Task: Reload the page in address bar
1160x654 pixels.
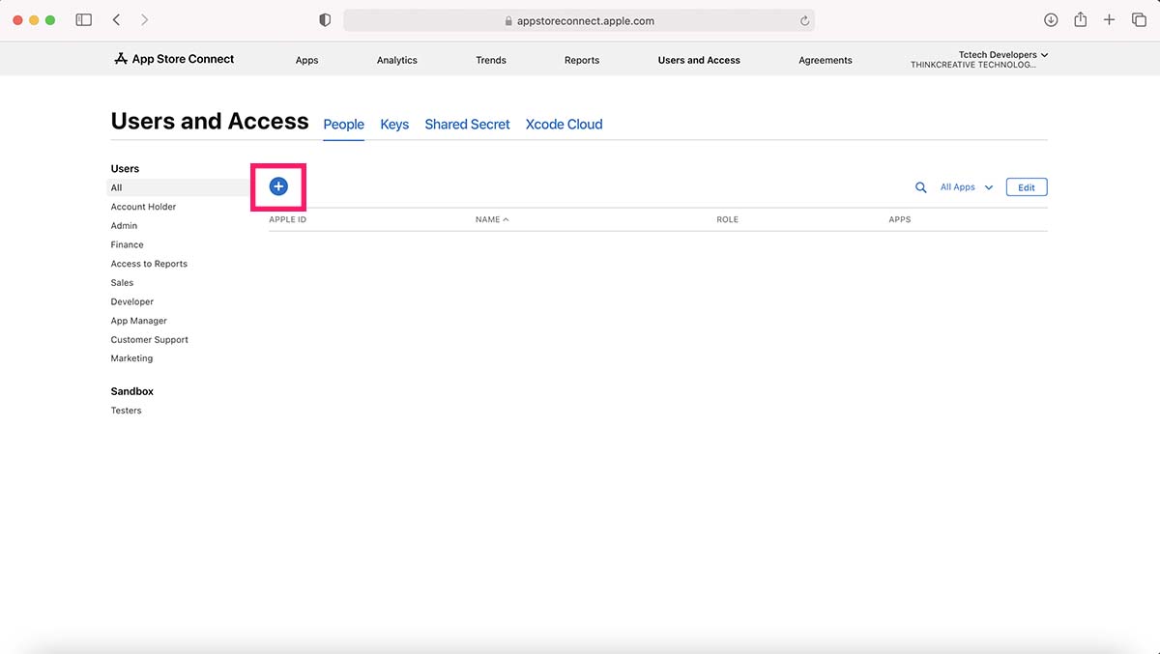Action: pos(804,20)
